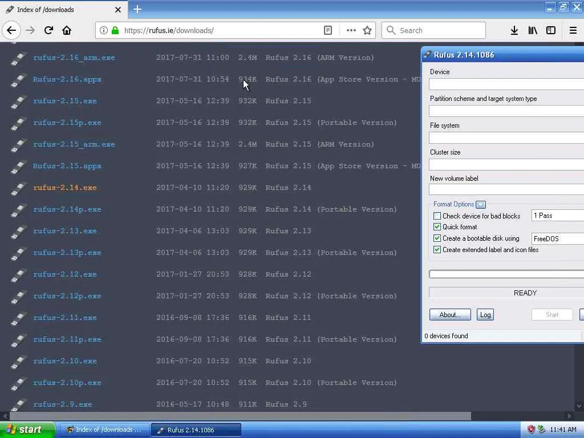The height and width of the screenshot is (438, 584).
Task: Go to the Home page icon
Action: point(67,30)
